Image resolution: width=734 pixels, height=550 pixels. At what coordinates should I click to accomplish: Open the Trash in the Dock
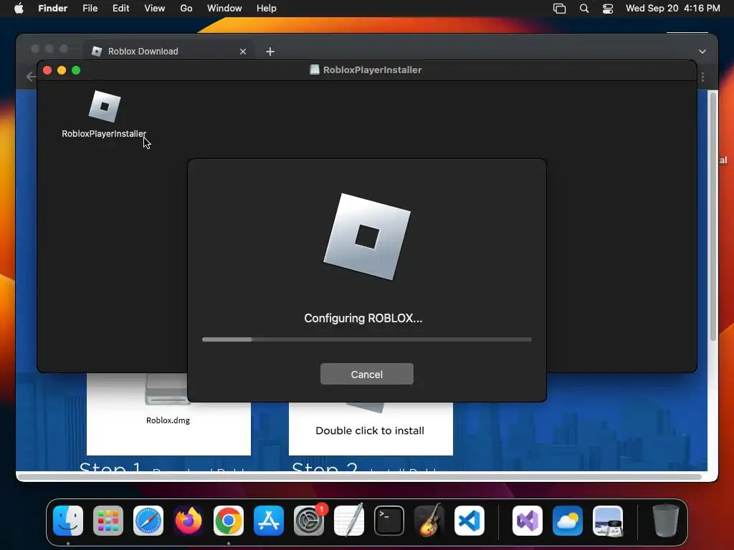(x=666, y=521)
